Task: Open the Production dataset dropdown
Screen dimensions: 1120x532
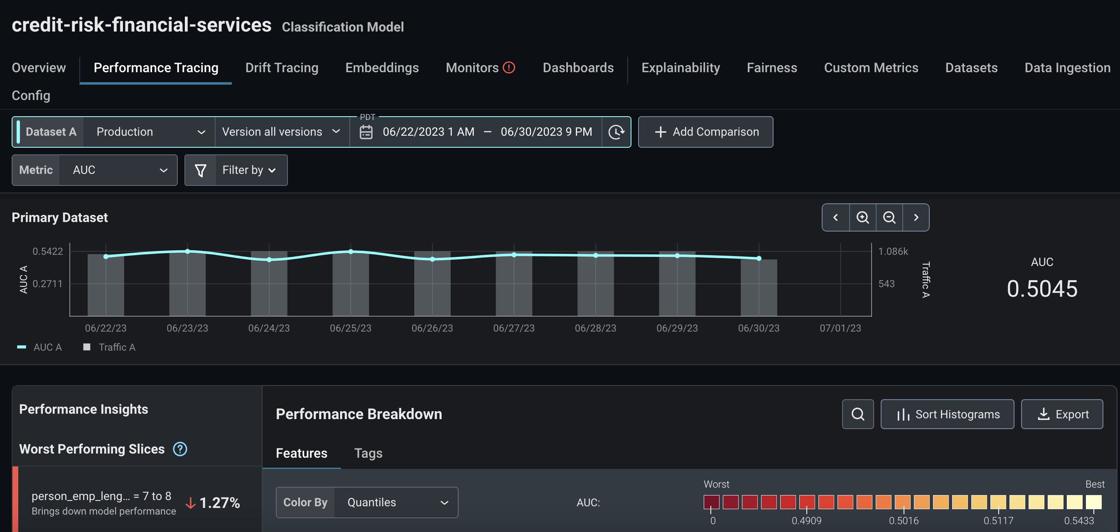Action: point(149,132)
